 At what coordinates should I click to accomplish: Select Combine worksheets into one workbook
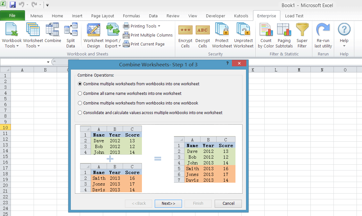coord(80,103)
